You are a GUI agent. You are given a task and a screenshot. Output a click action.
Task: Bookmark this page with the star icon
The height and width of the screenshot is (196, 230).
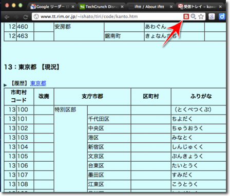(x=201, y=16)
